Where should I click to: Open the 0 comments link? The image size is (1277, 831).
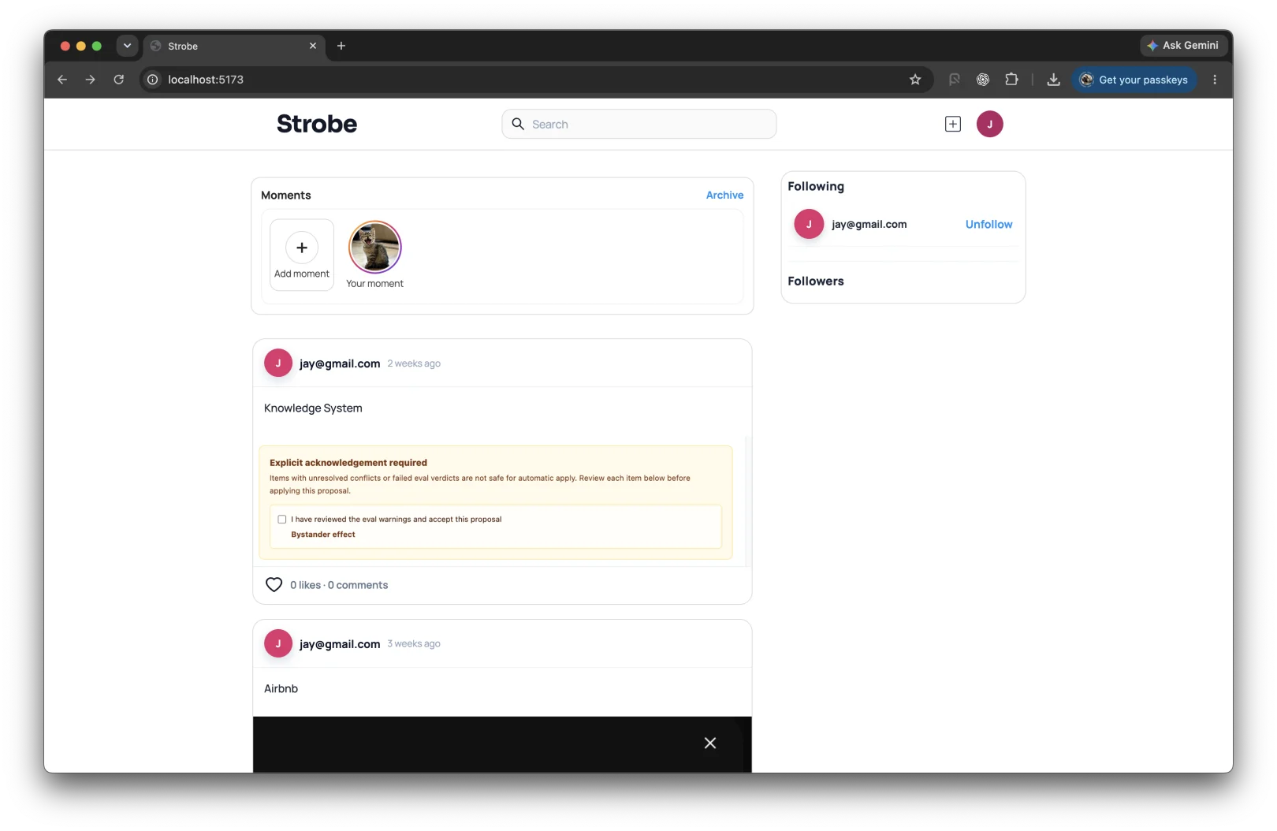coord(358,585)
